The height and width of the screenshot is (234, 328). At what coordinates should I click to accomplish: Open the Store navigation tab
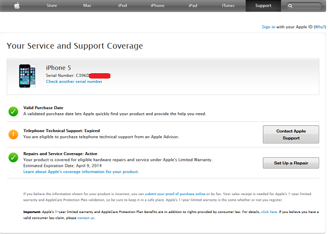point(52,6)
